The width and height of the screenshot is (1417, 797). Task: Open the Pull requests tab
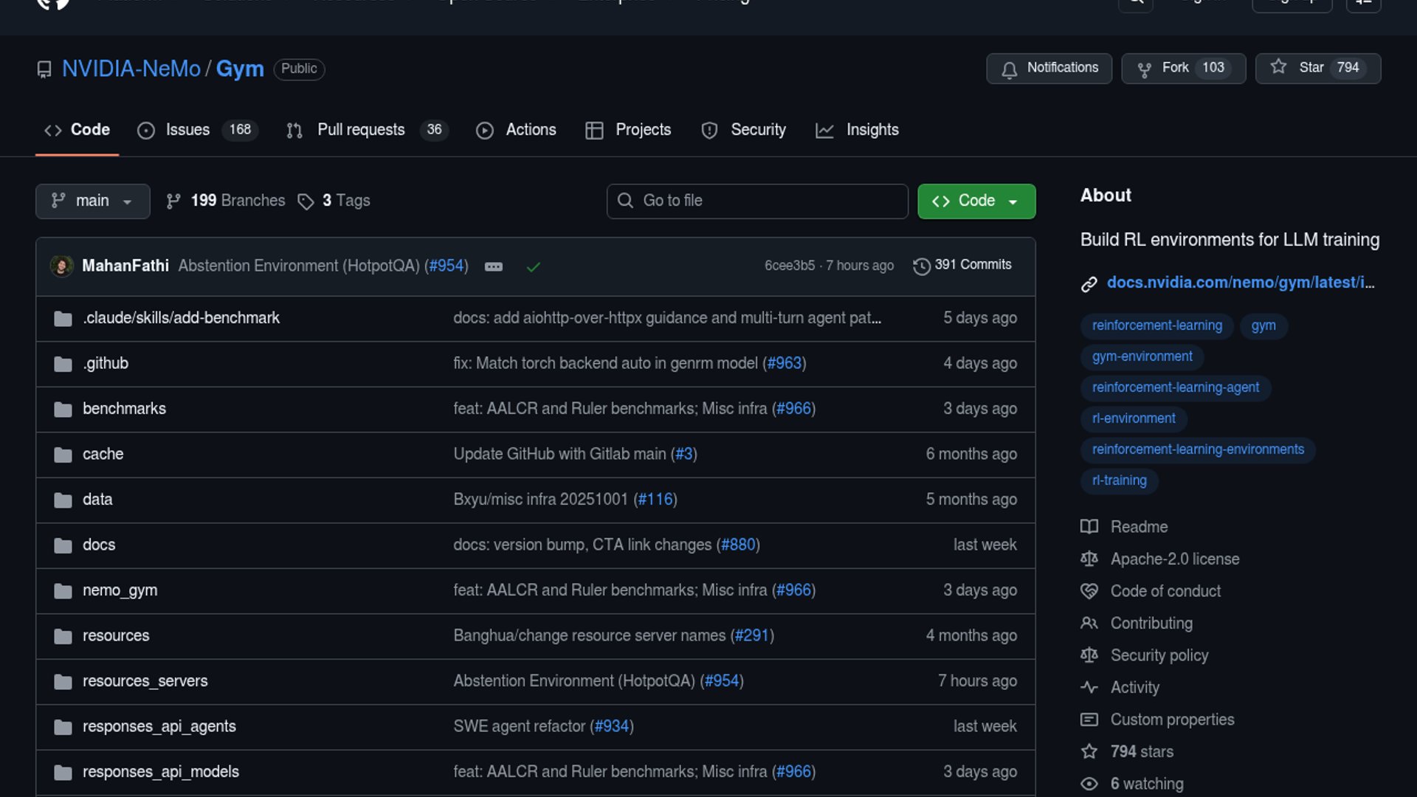tap(361, 130)
